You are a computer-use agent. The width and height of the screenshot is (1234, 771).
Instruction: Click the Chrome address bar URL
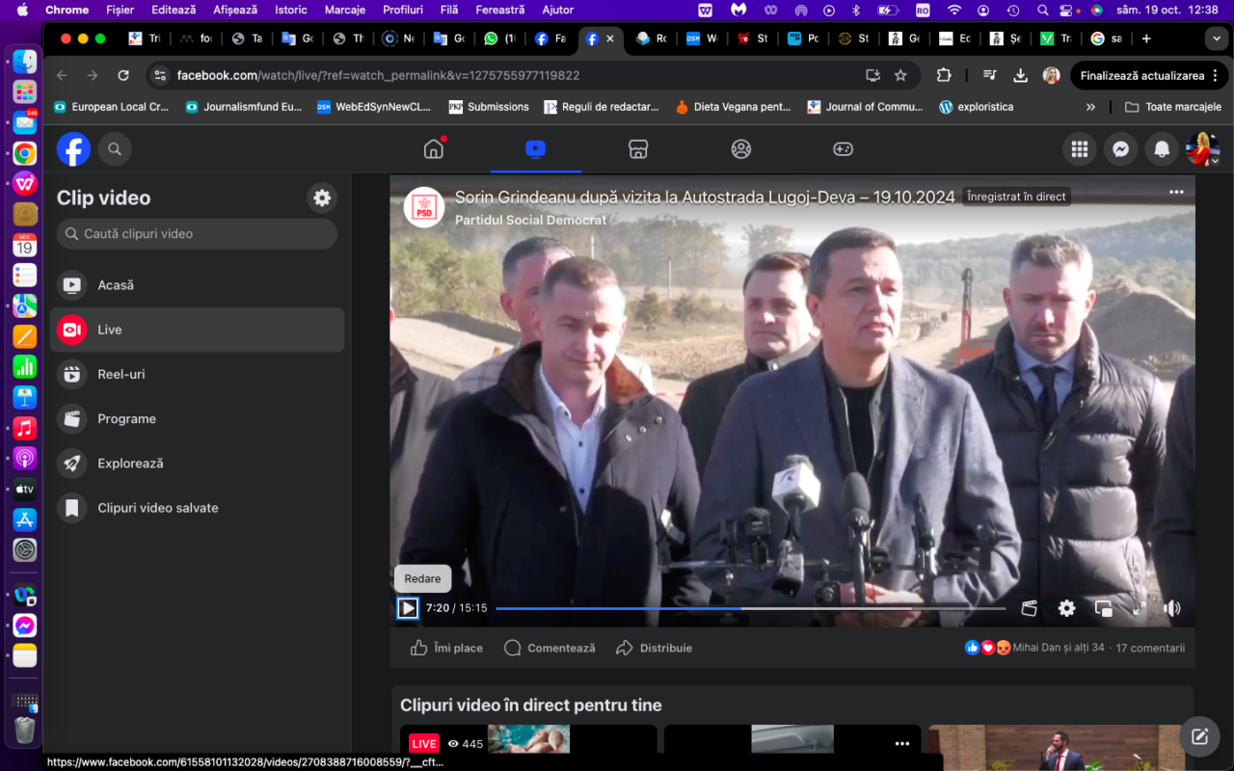[379, 75]
